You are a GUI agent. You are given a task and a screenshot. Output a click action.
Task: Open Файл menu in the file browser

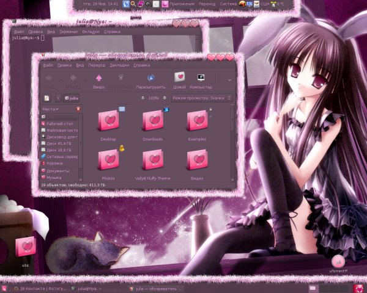click(48, 65)
